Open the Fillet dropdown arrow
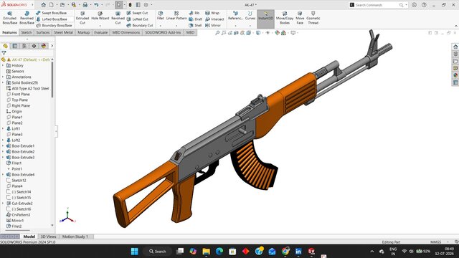This screenshot has height=258, width=459. (x=161, y=26)
